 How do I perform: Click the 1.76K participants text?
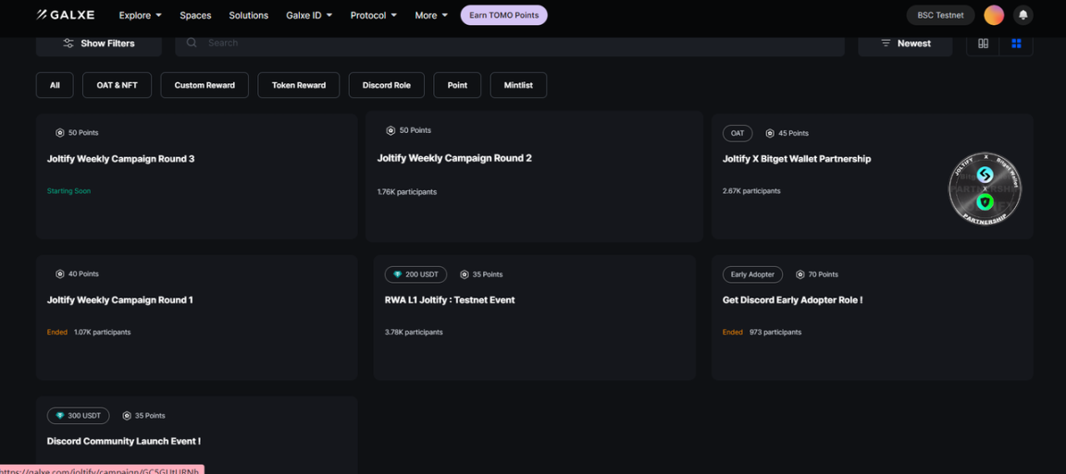407,192
